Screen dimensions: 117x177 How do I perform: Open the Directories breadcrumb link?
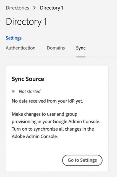pos(17,8)
